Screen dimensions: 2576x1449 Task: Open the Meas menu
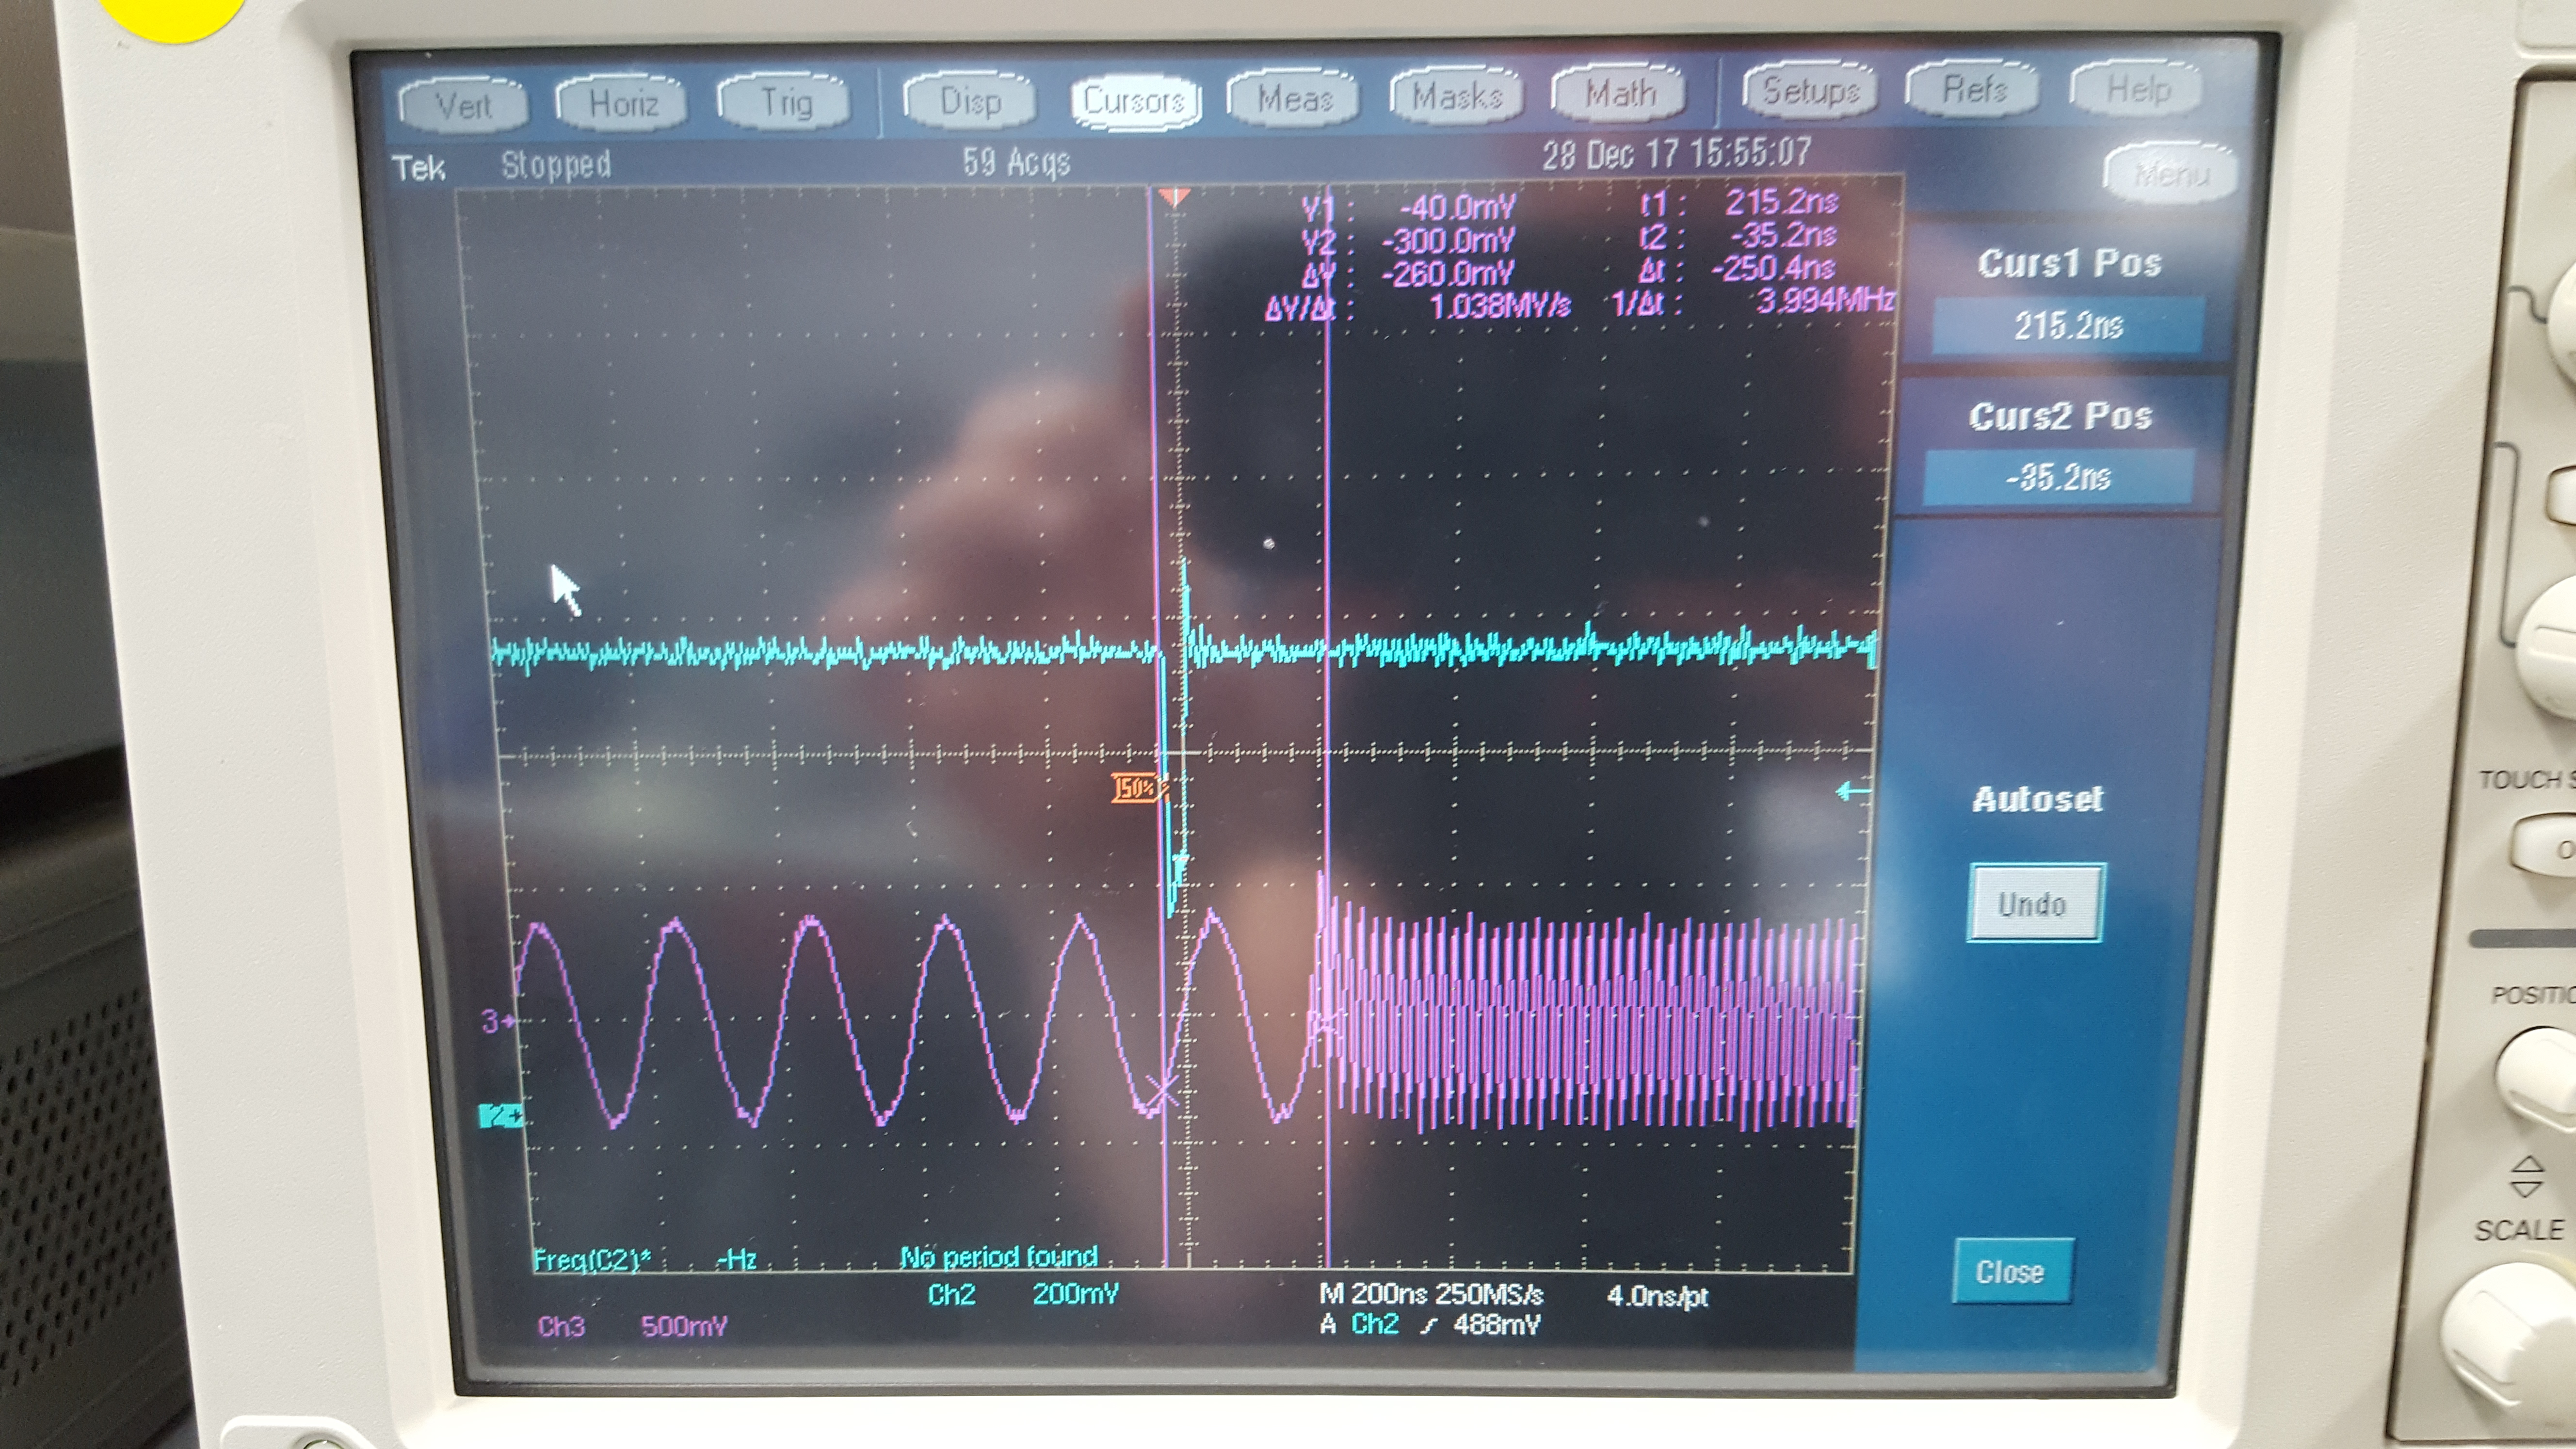click(x=1293, y=98)
